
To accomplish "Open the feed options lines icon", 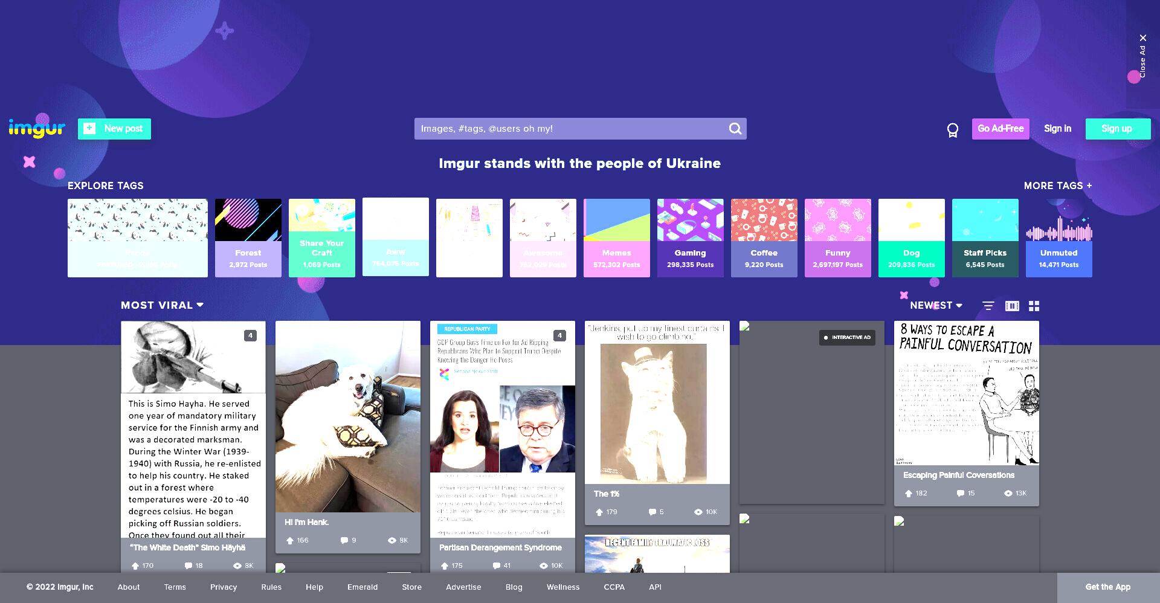I will point(988,306).
